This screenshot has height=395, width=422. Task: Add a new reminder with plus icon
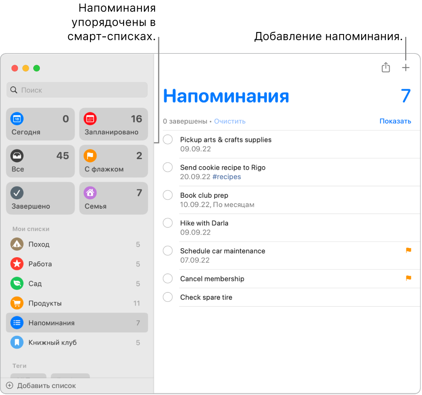[405, 67]
